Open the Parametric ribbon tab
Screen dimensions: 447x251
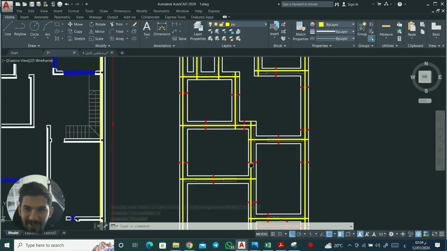(62, 17)
